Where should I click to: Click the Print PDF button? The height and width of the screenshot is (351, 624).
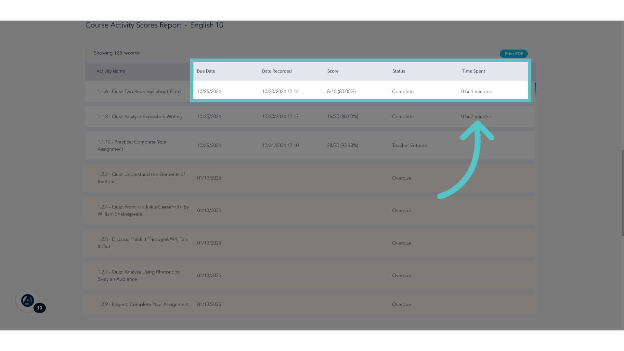pos(513,54)
